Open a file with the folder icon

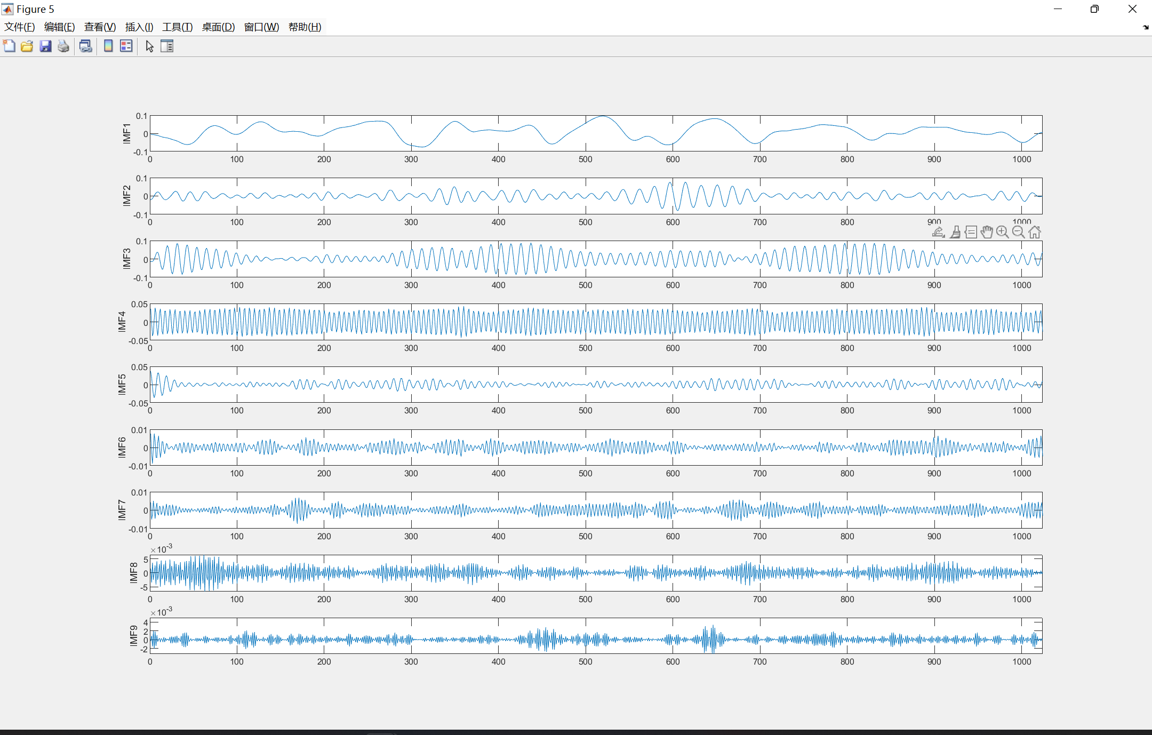pos(27,46)
